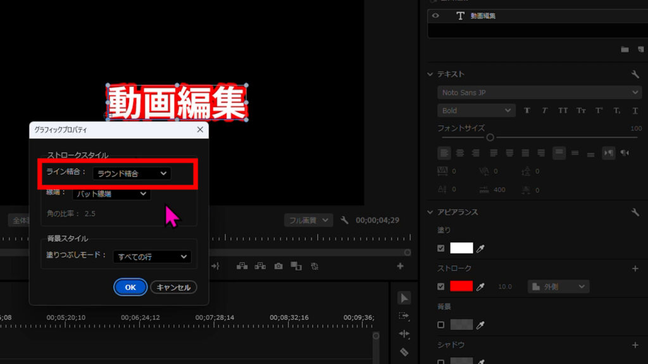Viewport: 648px width, 364px height.
Task: Enable the 背景 background checkbox
Action: point(441,325)
